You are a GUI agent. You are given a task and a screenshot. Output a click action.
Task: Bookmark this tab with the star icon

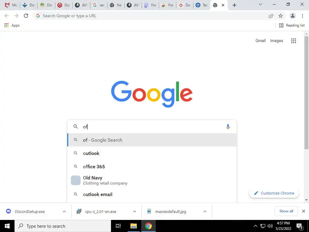point(281,16)
